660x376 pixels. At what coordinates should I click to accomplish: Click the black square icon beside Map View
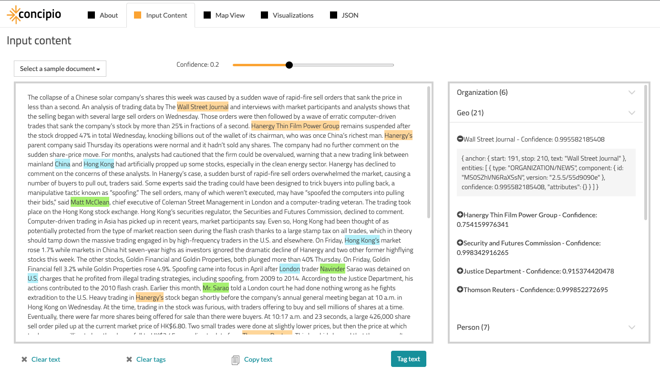(207, 15)
